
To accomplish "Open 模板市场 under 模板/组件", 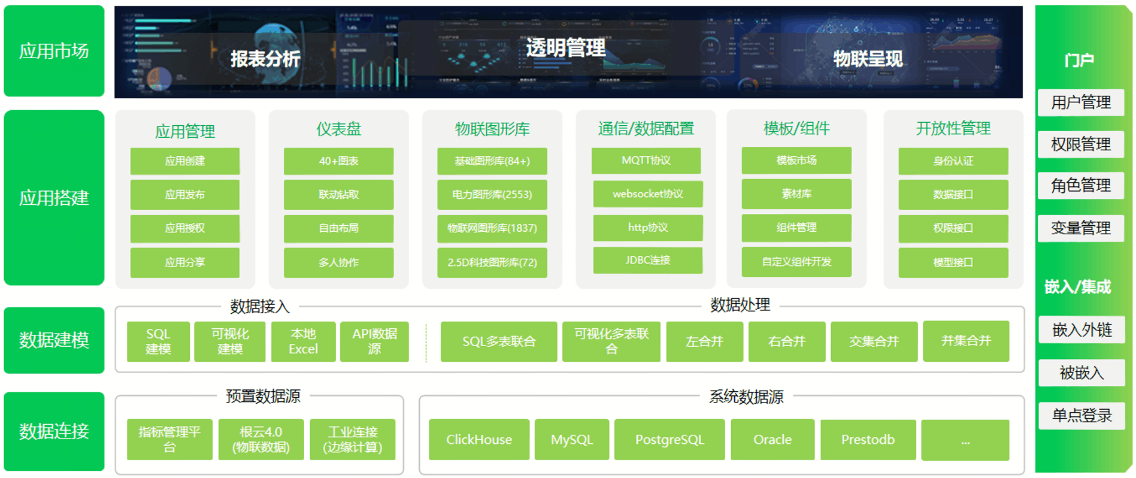I will click(x=796, y=161).
